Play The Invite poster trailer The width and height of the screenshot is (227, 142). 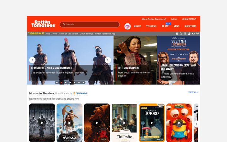coord(124,123)
